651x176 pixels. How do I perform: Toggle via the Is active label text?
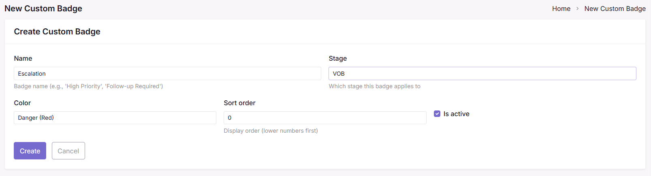[456, 114]
